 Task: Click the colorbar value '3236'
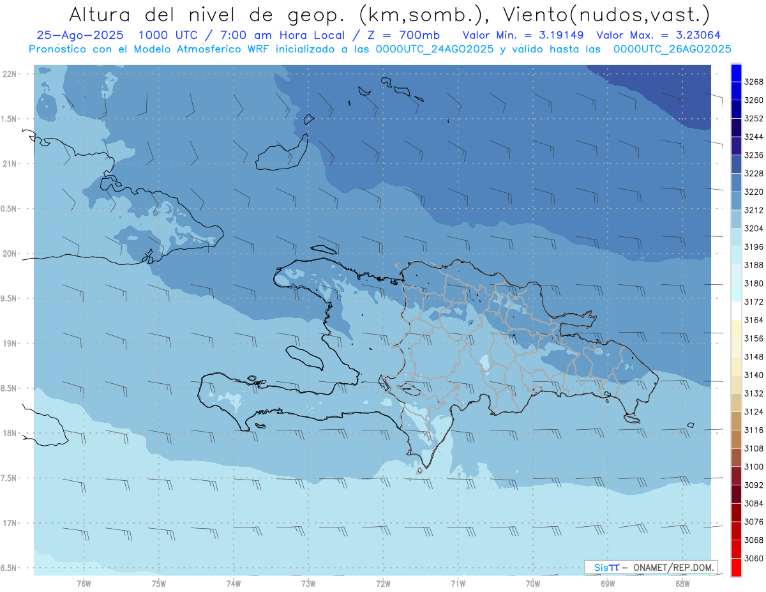pyautogui.click(x=754, y=155)
